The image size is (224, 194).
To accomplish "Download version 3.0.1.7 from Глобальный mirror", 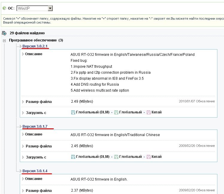I will (131, 157).
